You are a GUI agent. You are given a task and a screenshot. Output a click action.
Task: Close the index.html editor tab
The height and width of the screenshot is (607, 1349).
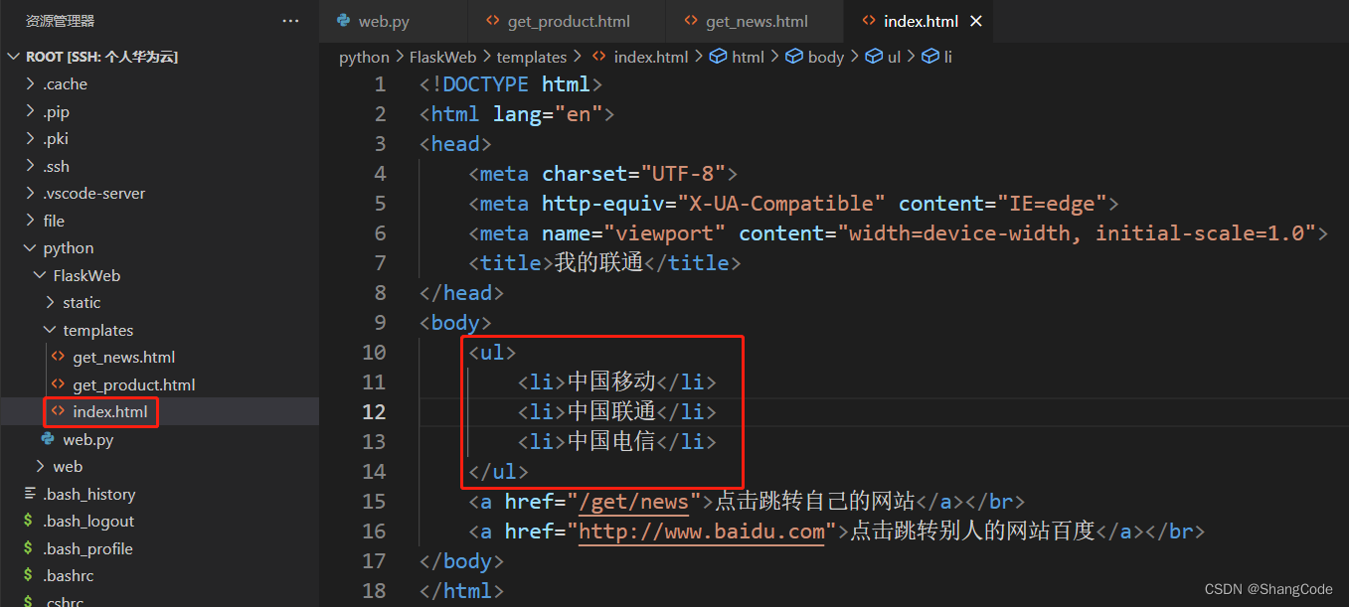[975, 21]
